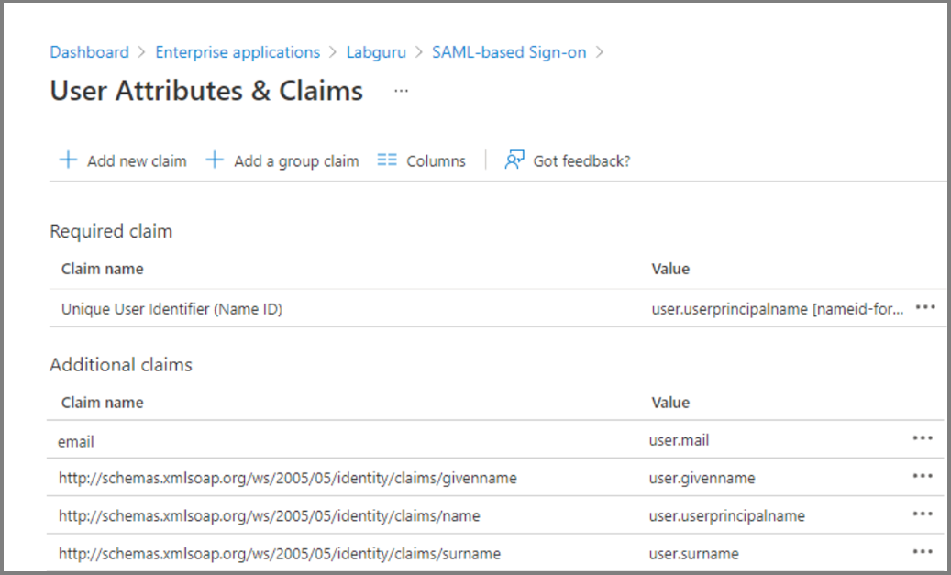Click the plus icon for Add new claim
951x575 pixels.
coord(68,160)
